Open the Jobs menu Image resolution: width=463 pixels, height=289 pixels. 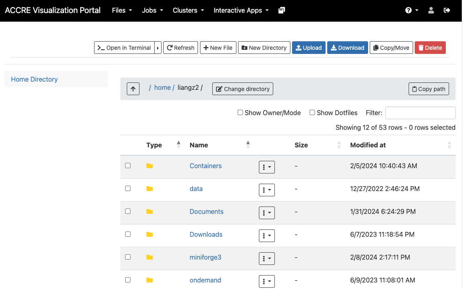pos(152,11)
